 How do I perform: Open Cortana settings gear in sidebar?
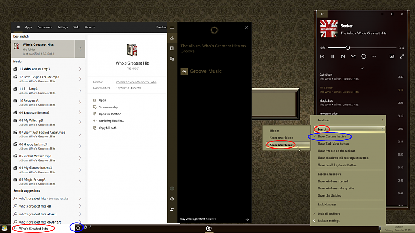pyautogui.click(x=172, y=199)
